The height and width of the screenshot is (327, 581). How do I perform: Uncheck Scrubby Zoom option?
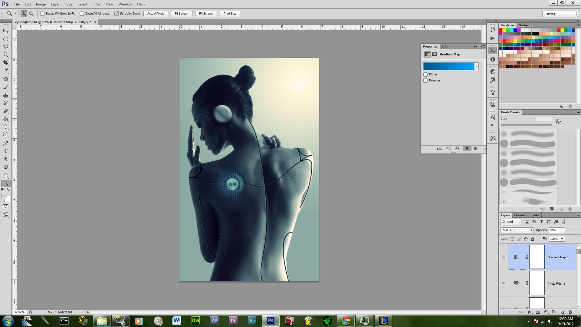(x=117, y=14)
